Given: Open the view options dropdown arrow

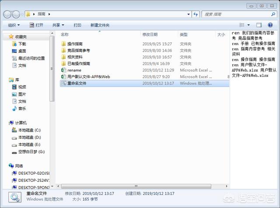Looking at the screenshot, I should (x=248, y=25).
